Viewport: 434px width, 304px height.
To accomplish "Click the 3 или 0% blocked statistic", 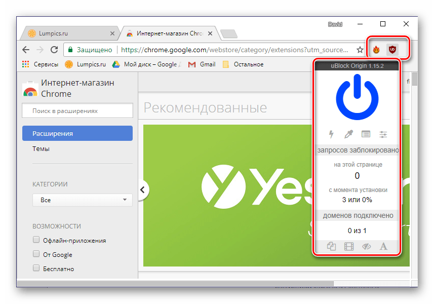I will pos(357,200).
